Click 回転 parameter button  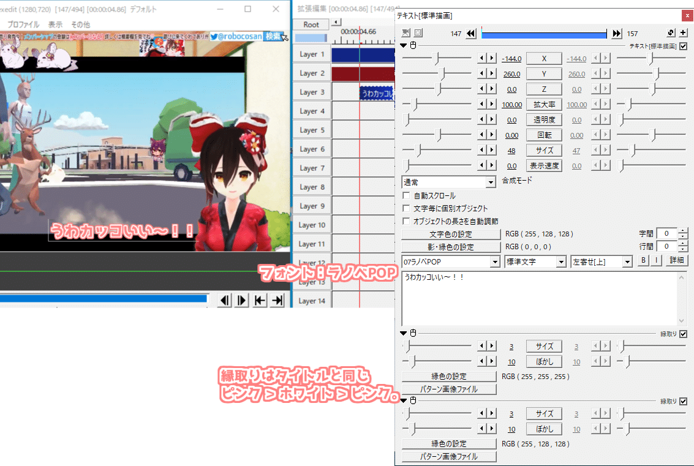click(x=544, y=135)
